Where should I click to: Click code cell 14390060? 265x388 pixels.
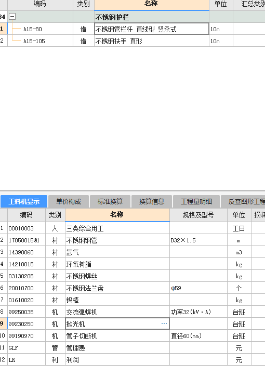click(x=27, y=252)
